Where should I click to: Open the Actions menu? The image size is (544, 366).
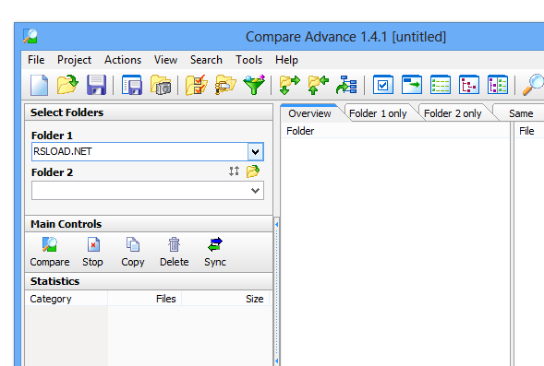123,60
